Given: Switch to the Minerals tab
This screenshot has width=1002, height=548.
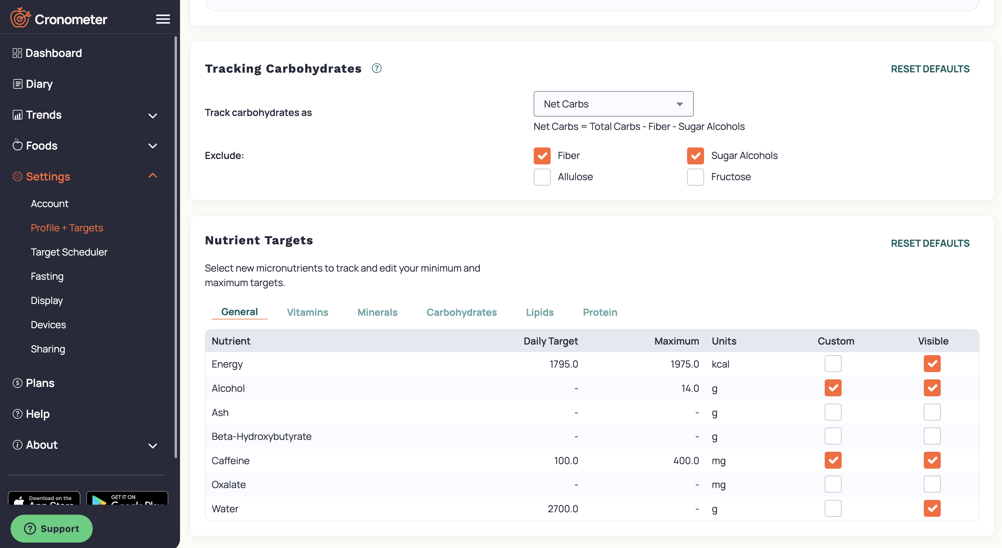Looking at the screenshot, I should click(377, 312).
